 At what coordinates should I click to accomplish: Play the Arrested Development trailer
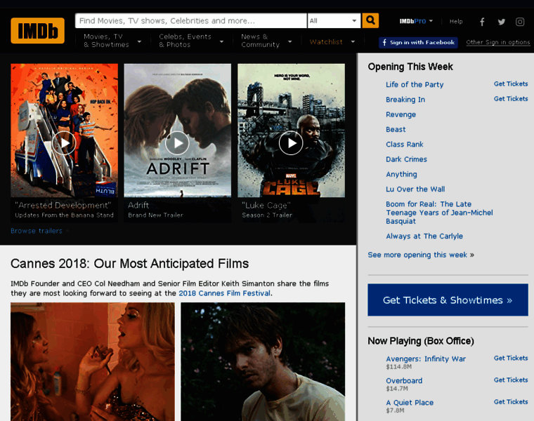(x=64, y=143)
